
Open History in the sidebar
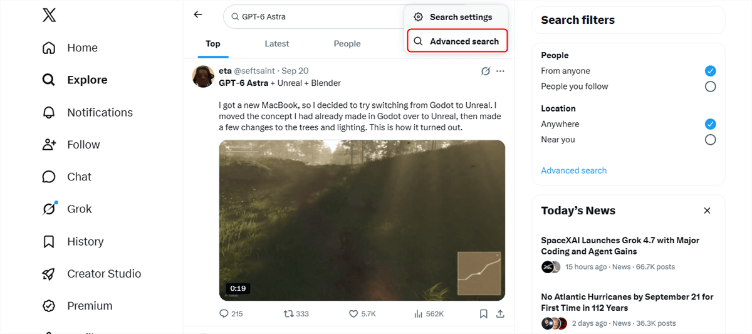[x=73, y=241]
